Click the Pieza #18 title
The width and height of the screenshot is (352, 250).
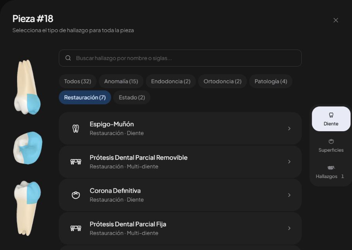pyautogui.click(x=33, y=19)
